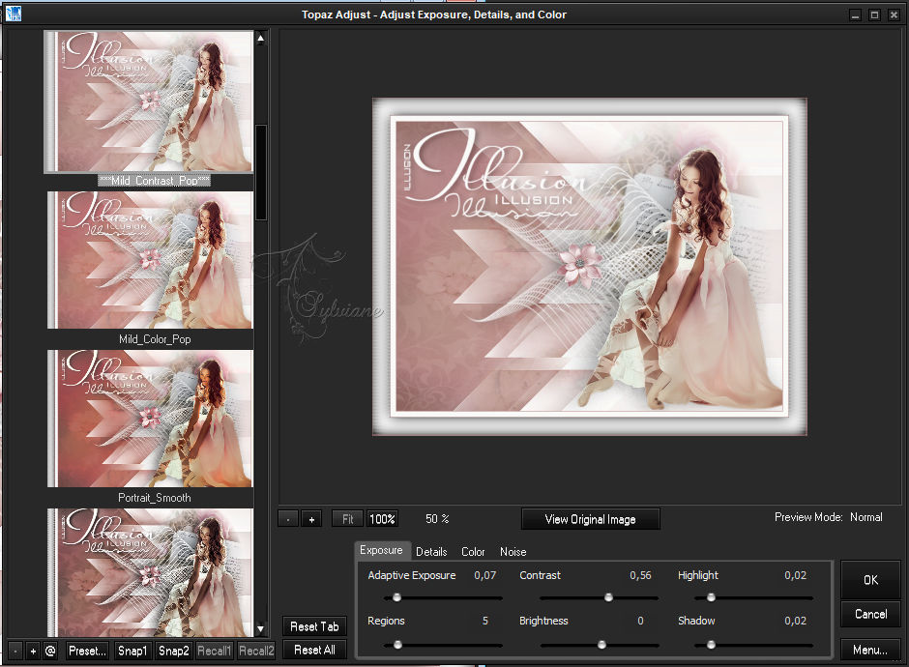Select the fourth preset thumbnail below Portrait_Smooth
This screenshot has width=909, height=667.
coord(151,572)
